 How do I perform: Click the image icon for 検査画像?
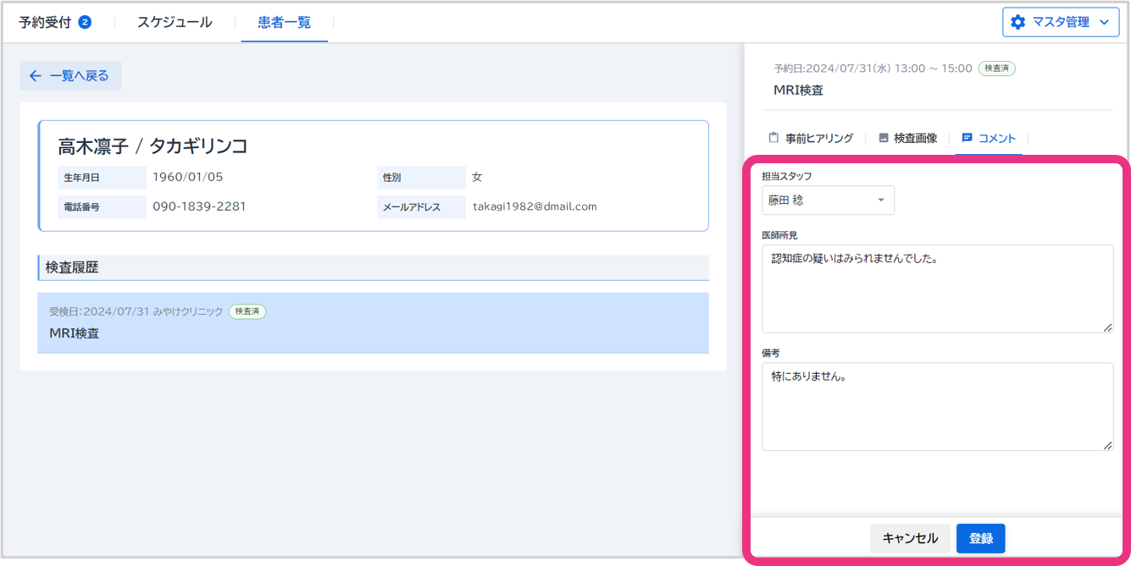(x=883, y=138)
